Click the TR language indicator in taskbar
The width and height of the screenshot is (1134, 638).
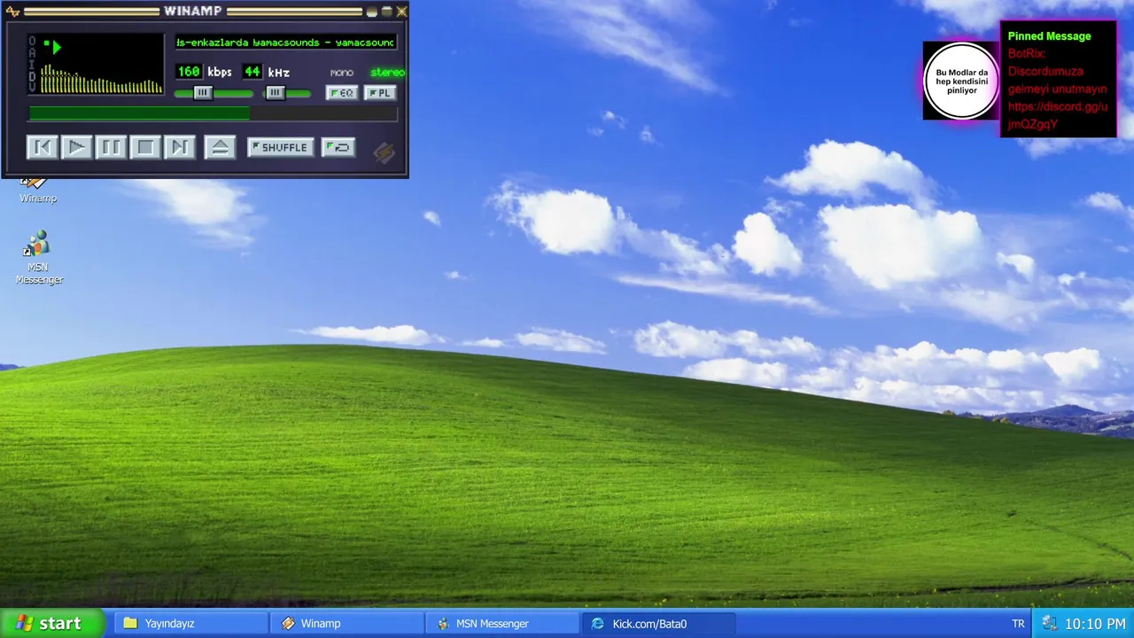pyautogui.click(x=1019, y=624)
